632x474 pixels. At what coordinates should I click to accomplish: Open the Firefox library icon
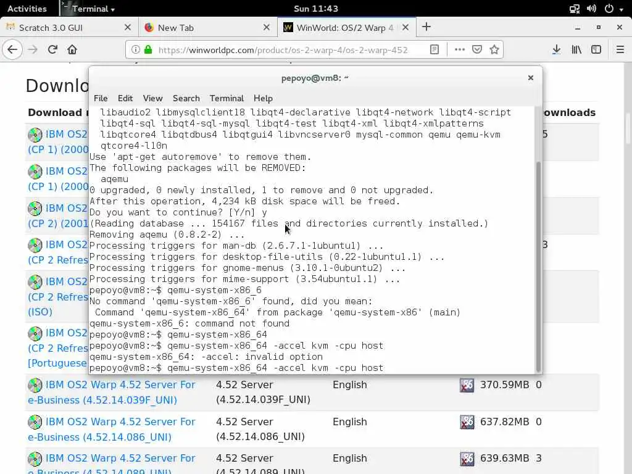click(x=576, y=49)
